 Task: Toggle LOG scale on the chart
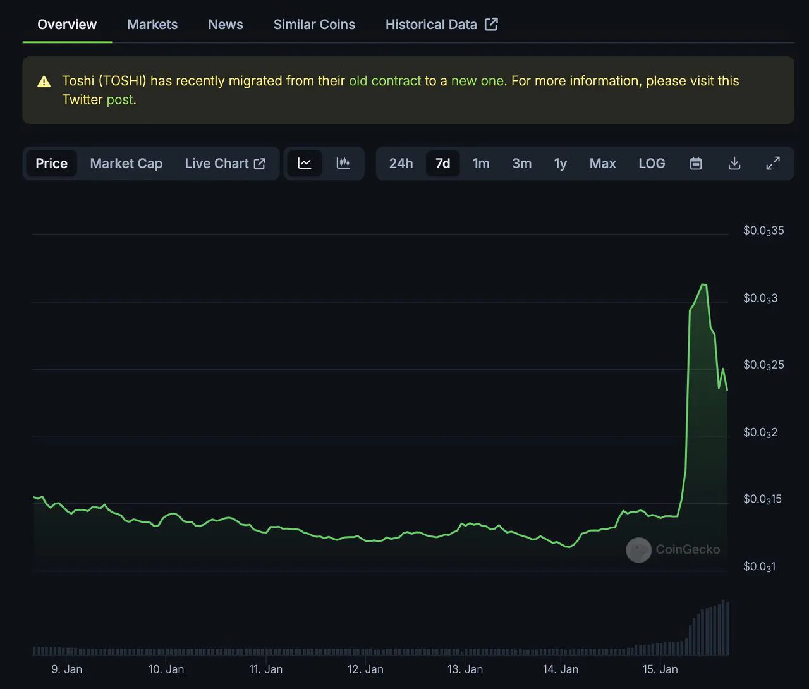click(652, 163)
